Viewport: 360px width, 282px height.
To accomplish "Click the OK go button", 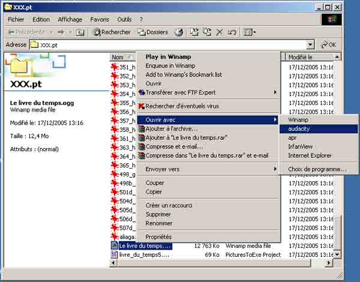I will click(x=329, y=45).
